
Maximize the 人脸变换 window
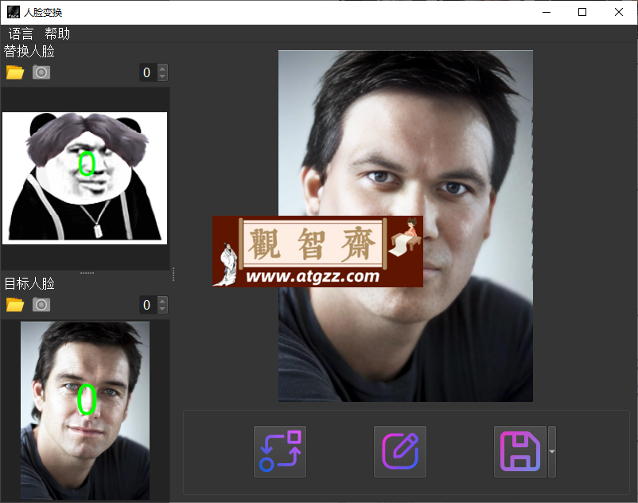pyautogui.click(x=582, y=12)
